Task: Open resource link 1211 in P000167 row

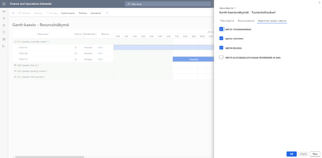Action: [x=100, y=47]
